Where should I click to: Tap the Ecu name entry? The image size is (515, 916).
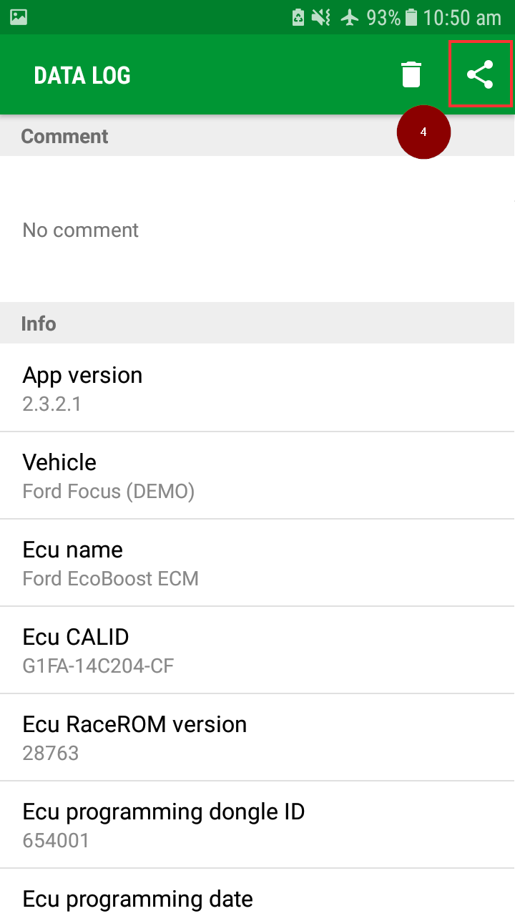pos(257,562)
